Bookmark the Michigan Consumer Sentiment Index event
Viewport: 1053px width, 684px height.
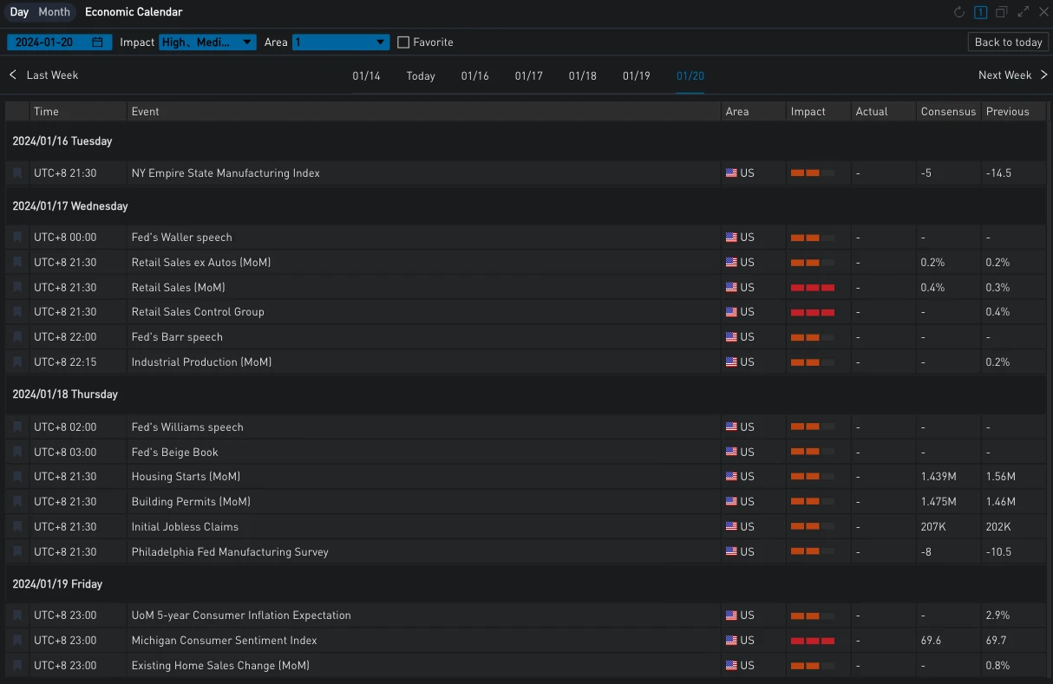(17, 641)
